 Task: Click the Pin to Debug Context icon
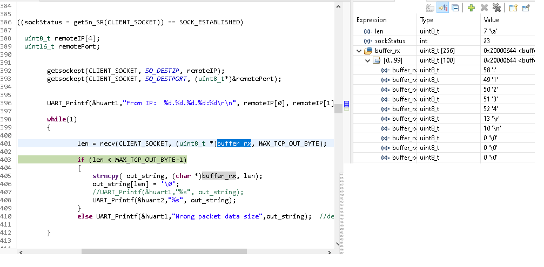click(526, 8)
